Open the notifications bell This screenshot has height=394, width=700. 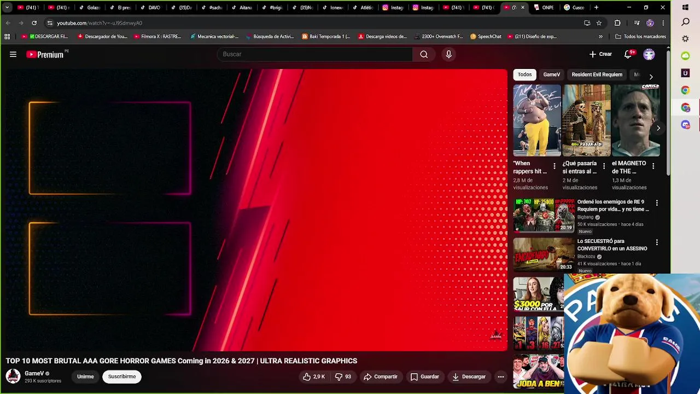[x=628, y=54]
